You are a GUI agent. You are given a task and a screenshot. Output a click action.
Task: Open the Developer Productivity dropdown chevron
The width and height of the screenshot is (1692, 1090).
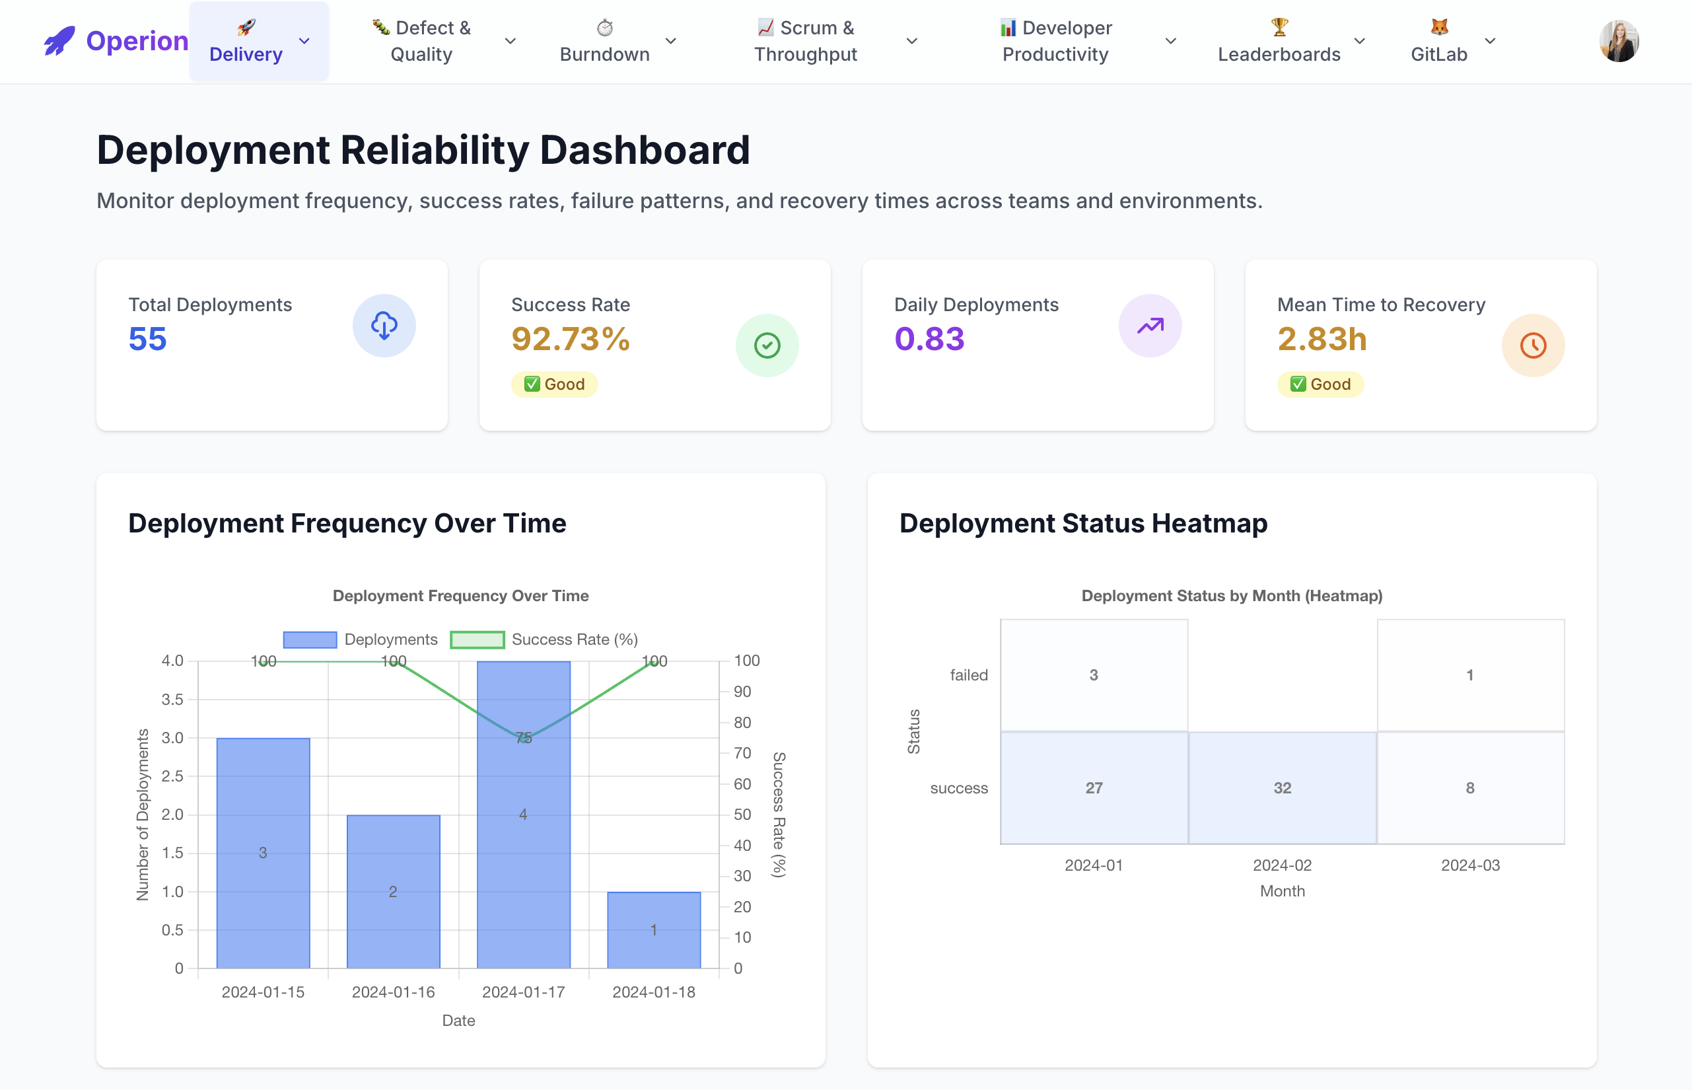coord(1170,41)
